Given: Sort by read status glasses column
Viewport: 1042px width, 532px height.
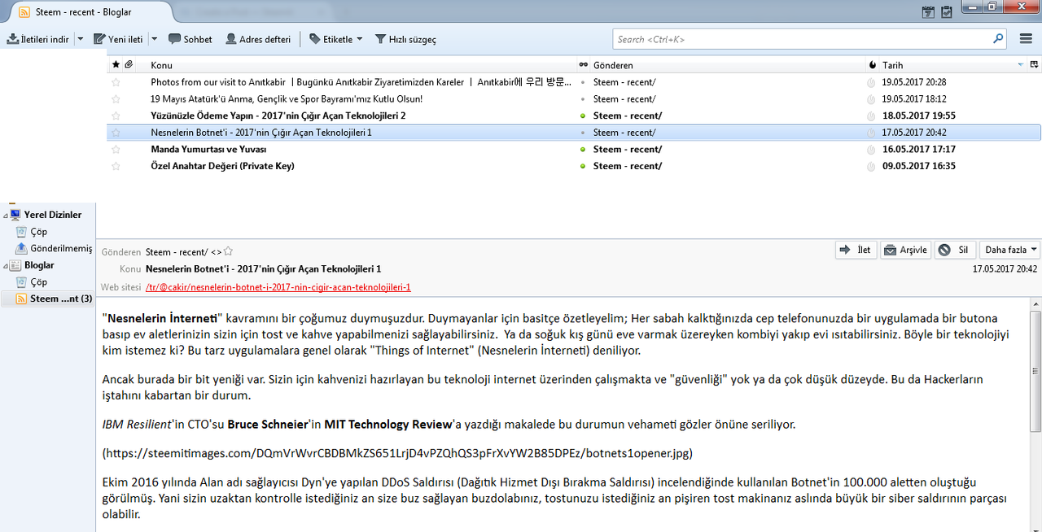Looking at the screenshot, I should point(583,65).
